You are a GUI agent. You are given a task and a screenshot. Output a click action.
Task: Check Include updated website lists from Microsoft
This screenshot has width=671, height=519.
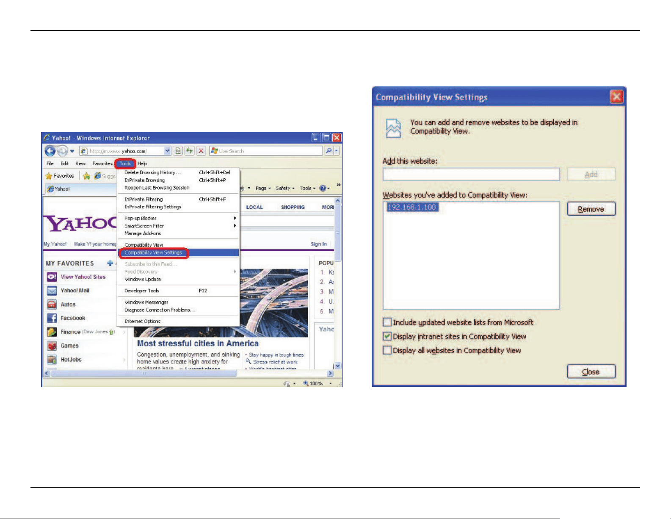pos(387,322)
